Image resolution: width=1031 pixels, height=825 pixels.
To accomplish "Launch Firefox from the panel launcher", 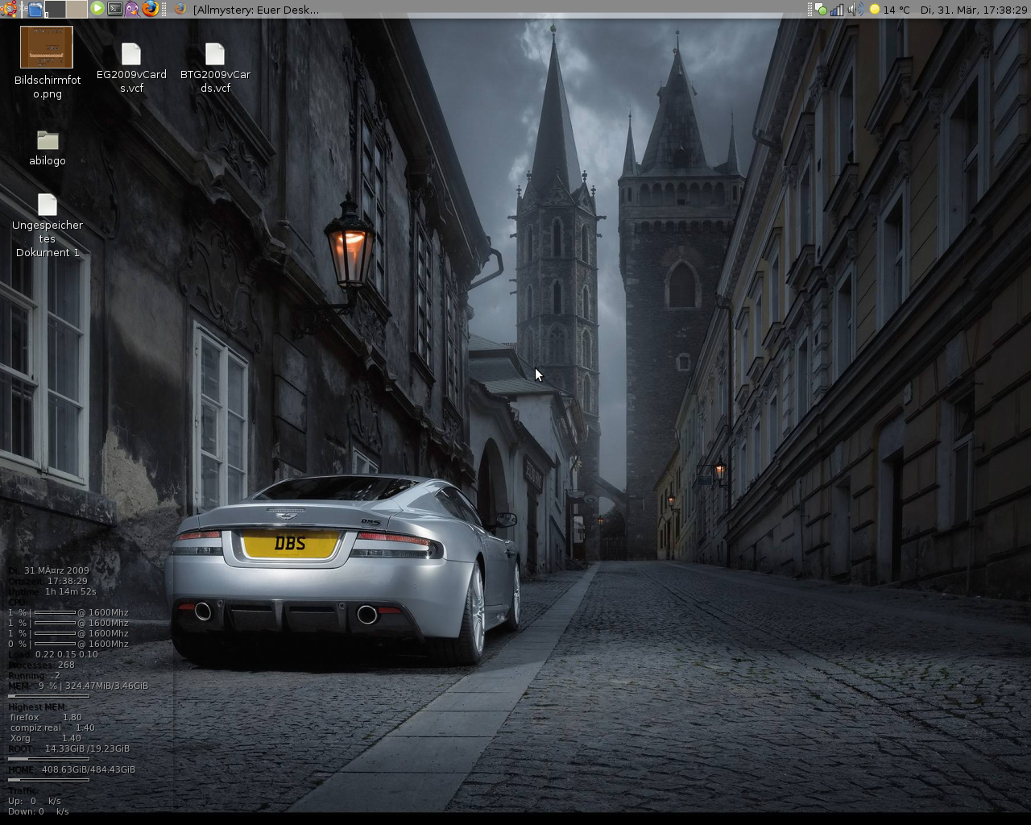I will pos(151,9).
